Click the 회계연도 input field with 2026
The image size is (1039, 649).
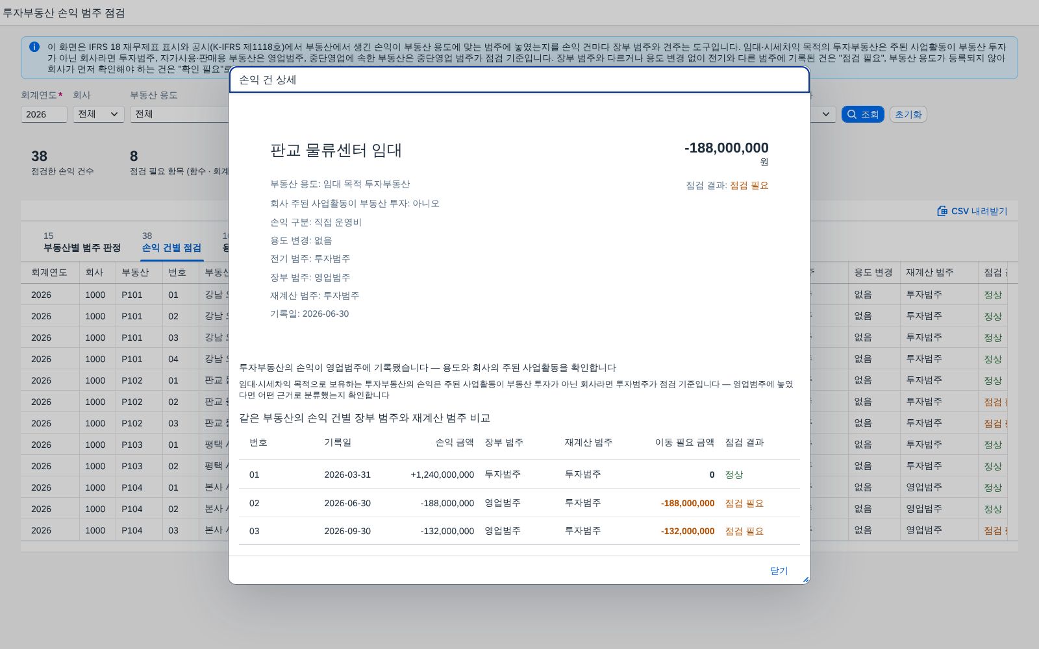[44, 114]
